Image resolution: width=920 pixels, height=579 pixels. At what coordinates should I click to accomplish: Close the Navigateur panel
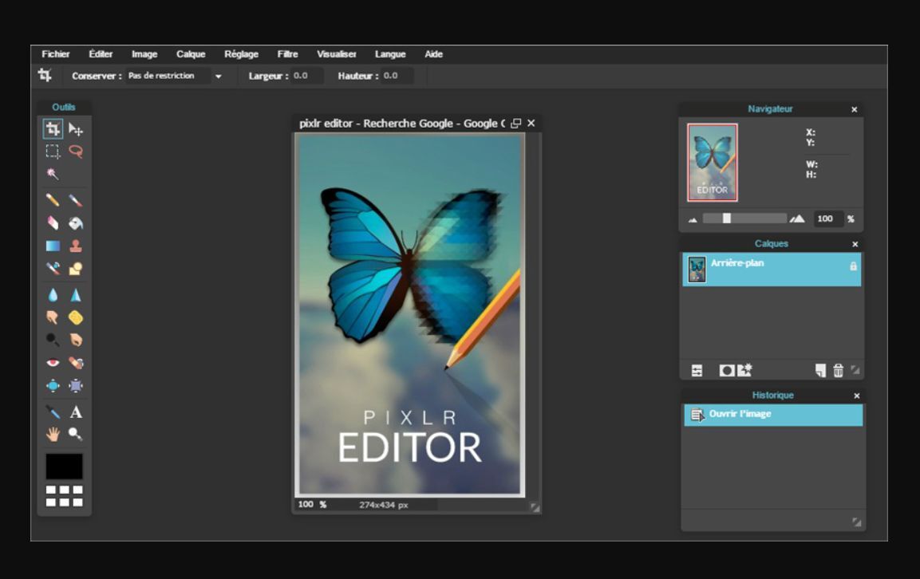click(855, 110)
